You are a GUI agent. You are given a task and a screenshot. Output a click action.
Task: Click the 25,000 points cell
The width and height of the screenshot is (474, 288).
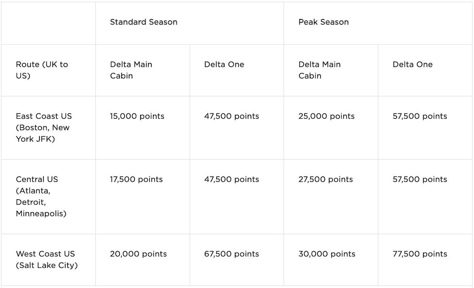[x=327, y=116]
